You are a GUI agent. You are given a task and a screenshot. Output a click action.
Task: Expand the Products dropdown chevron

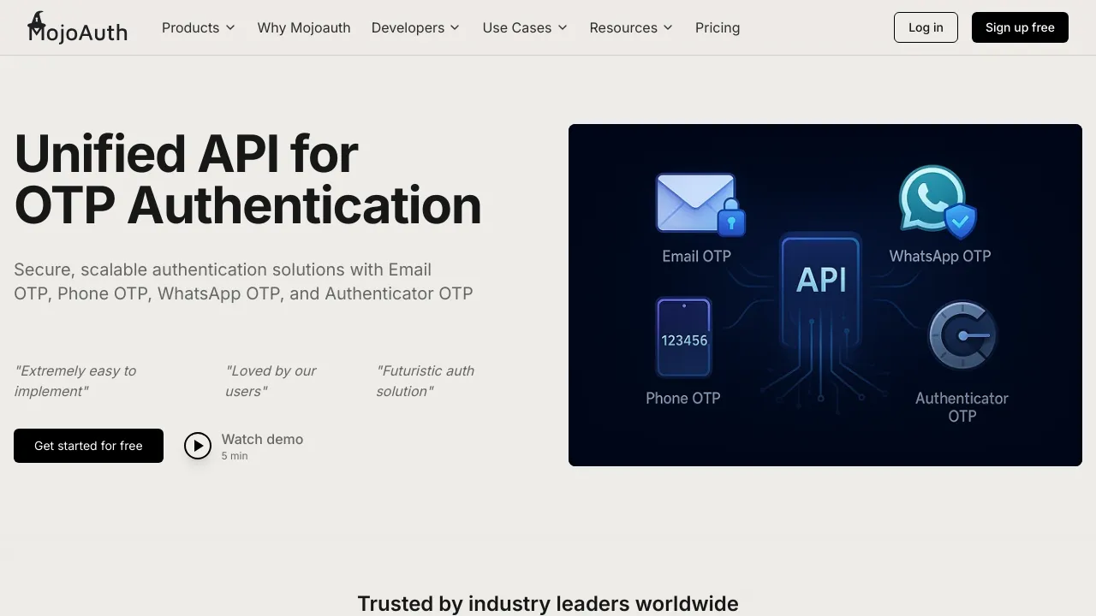point(230,27)
